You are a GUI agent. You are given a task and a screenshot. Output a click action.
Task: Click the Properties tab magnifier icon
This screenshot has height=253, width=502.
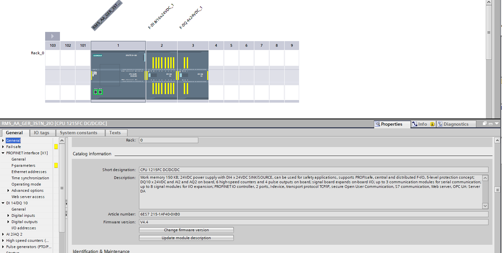coord(377,124)
